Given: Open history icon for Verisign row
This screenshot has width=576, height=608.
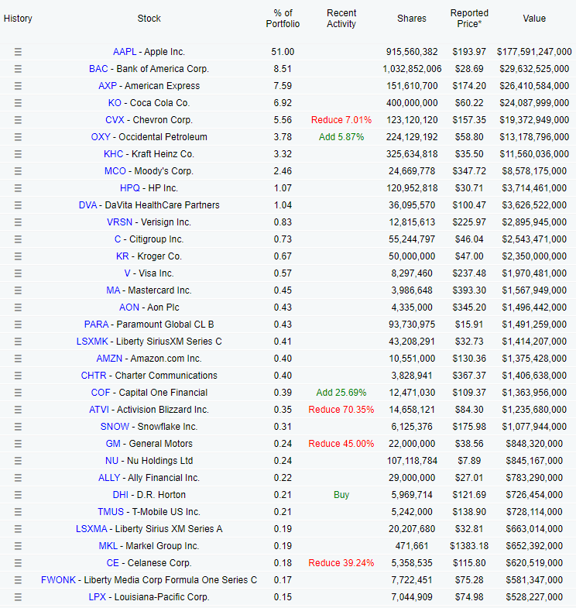Looking at the screenshot, I should tap(18, 222).
